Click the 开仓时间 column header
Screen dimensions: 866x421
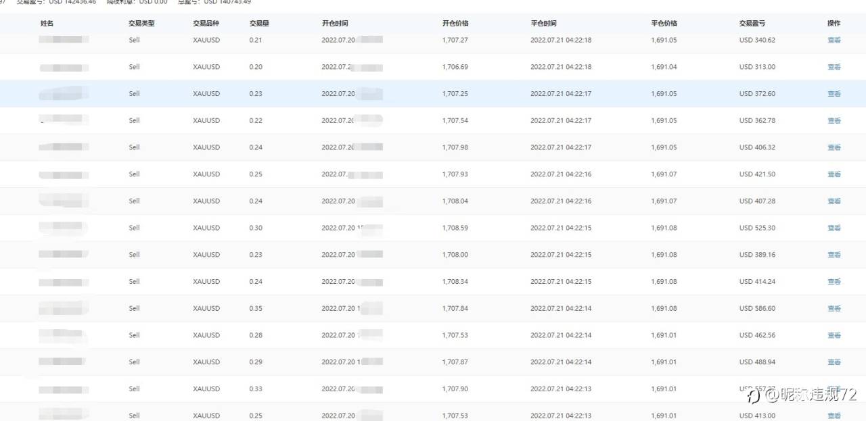(335, 23)
